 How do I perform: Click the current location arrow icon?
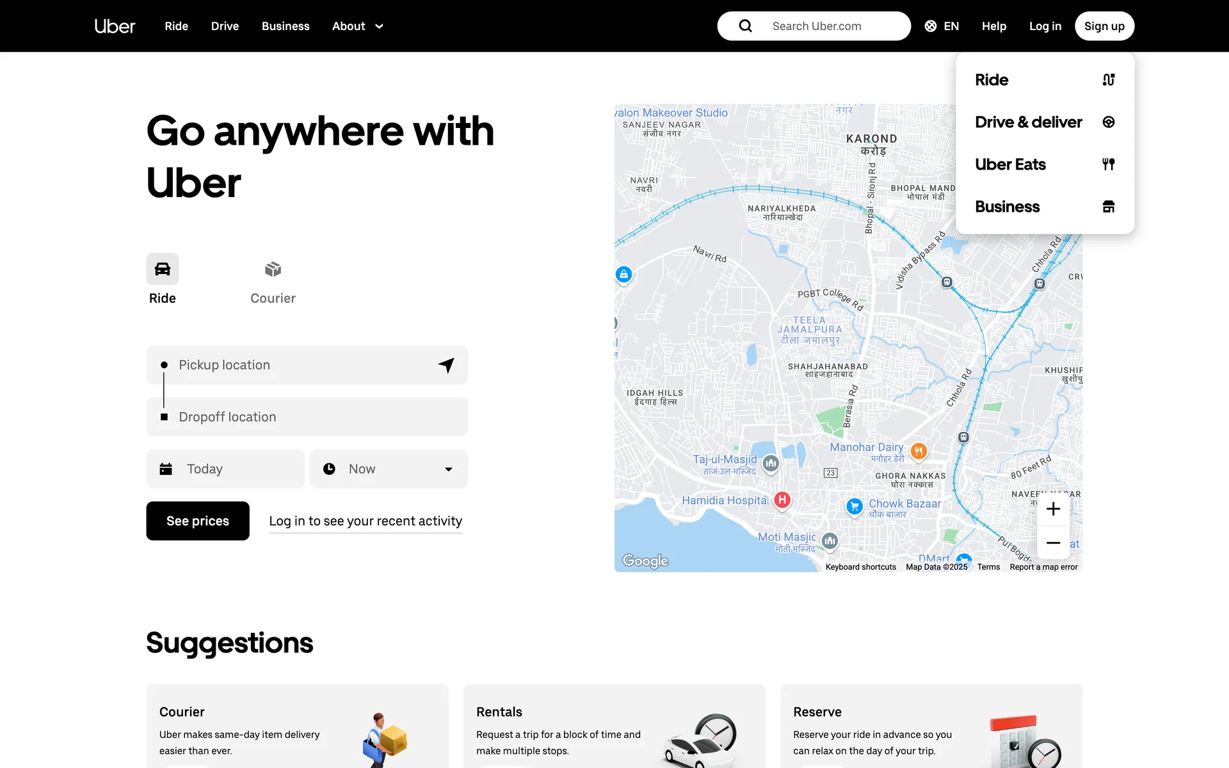click(x=446, y=365)
